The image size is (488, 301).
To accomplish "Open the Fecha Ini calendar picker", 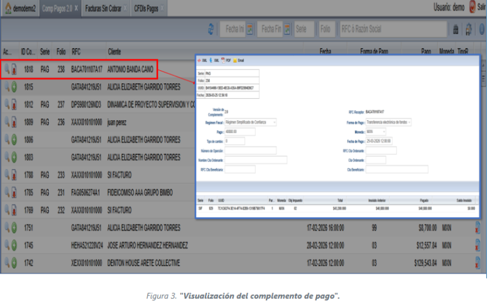I will point(249,29).
